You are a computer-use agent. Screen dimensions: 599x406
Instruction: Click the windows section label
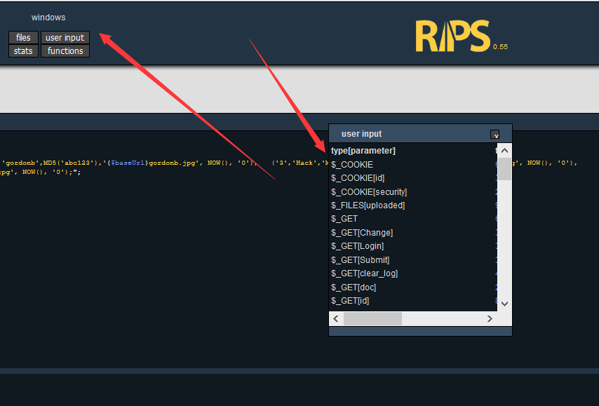48,18
